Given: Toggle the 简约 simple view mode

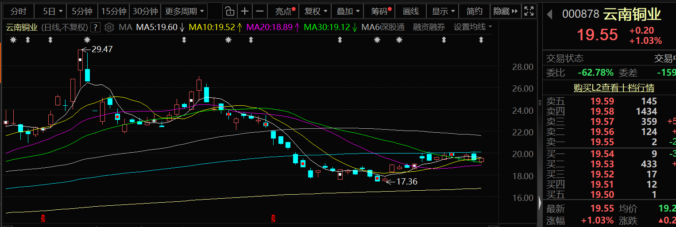Looking at the screenshot, I should tap(475, 11).
